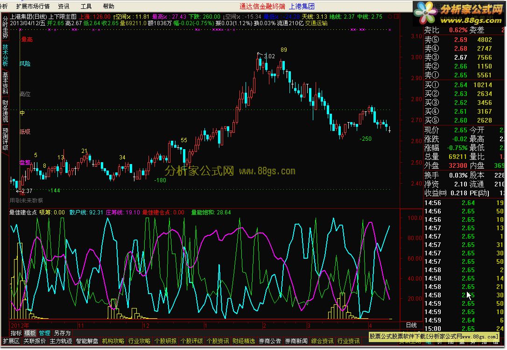Select the 技术分析 side tab
Screen dimensions: 507x350
5,55
